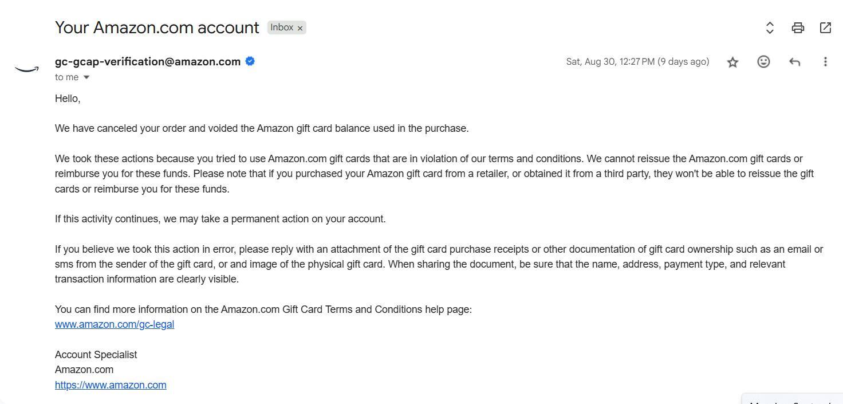Expand all messages using the up/down chevrons
843x404 pixels.
click(770, 28)
